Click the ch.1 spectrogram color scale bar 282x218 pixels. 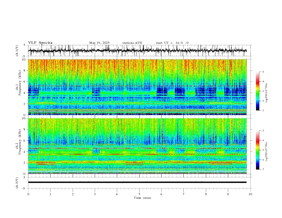[x=257, y=91]
